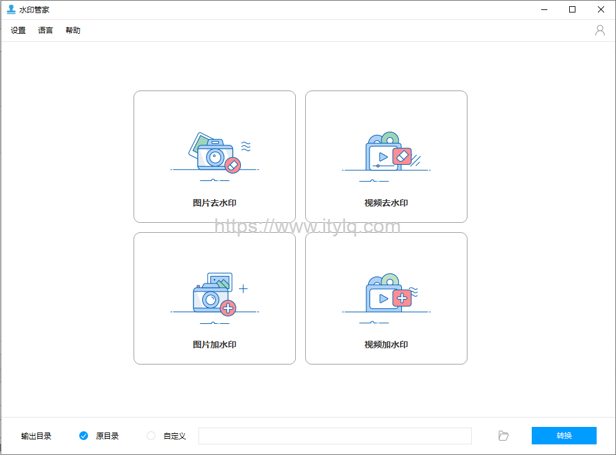Open the 语言 menu

(x=45, y=30)
